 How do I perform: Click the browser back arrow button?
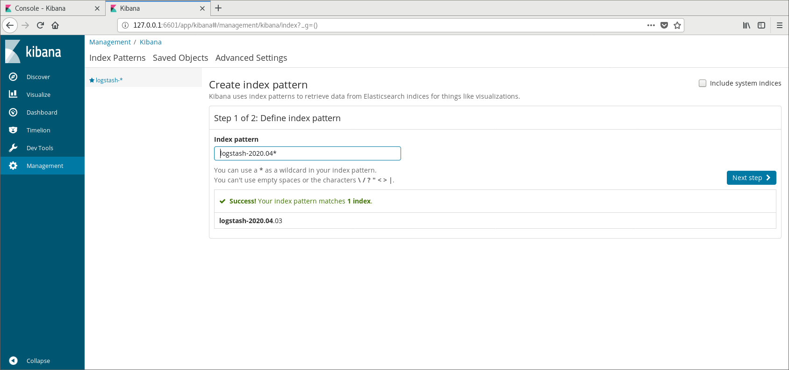(10, 25)
